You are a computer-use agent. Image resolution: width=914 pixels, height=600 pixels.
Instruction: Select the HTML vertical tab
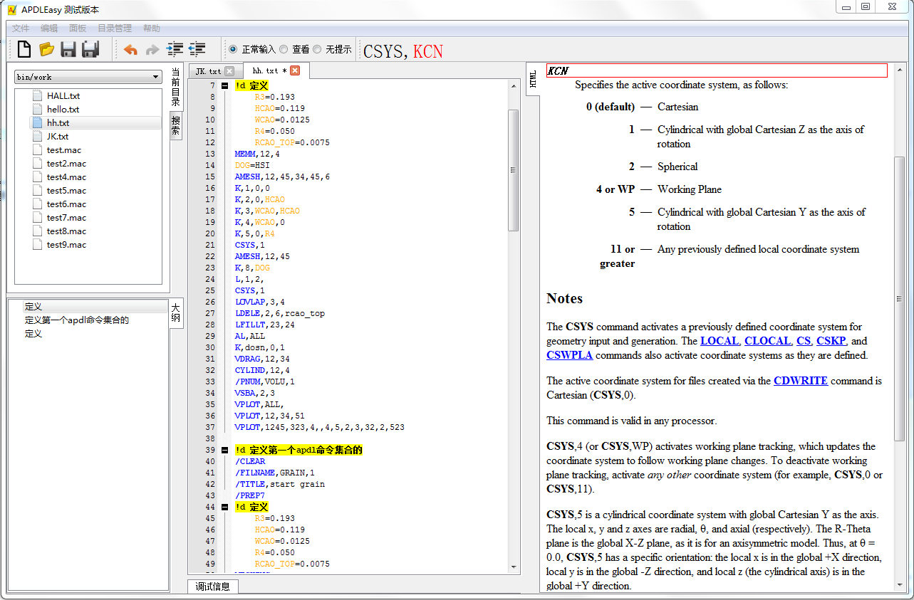(x=533, y=79)
